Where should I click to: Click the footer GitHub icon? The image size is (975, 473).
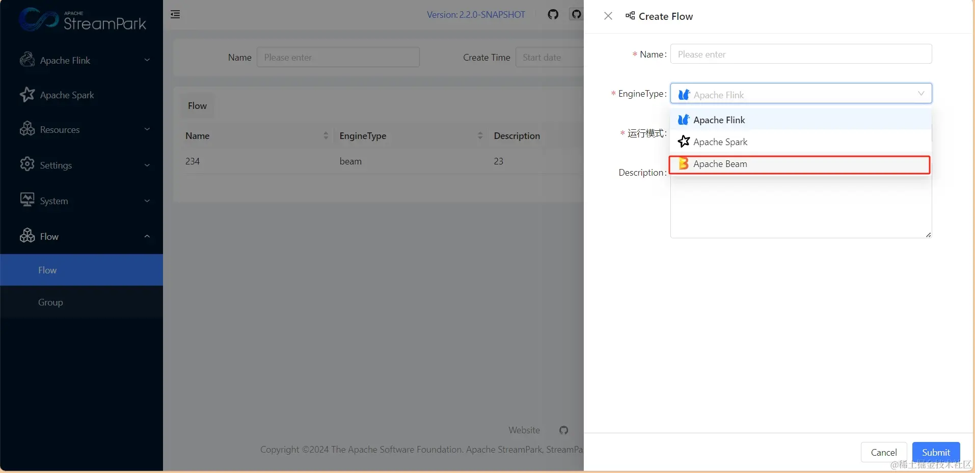click(x=563, y=430)
